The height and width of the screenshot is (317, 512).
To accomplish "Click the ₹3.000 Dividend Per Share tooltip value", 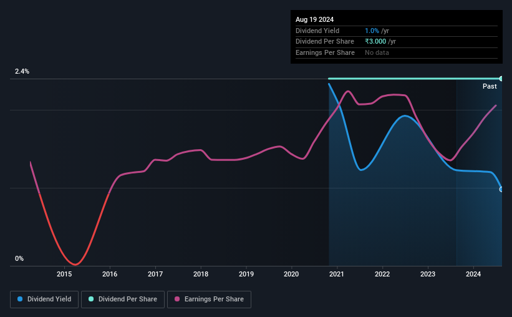I will 375,42.
